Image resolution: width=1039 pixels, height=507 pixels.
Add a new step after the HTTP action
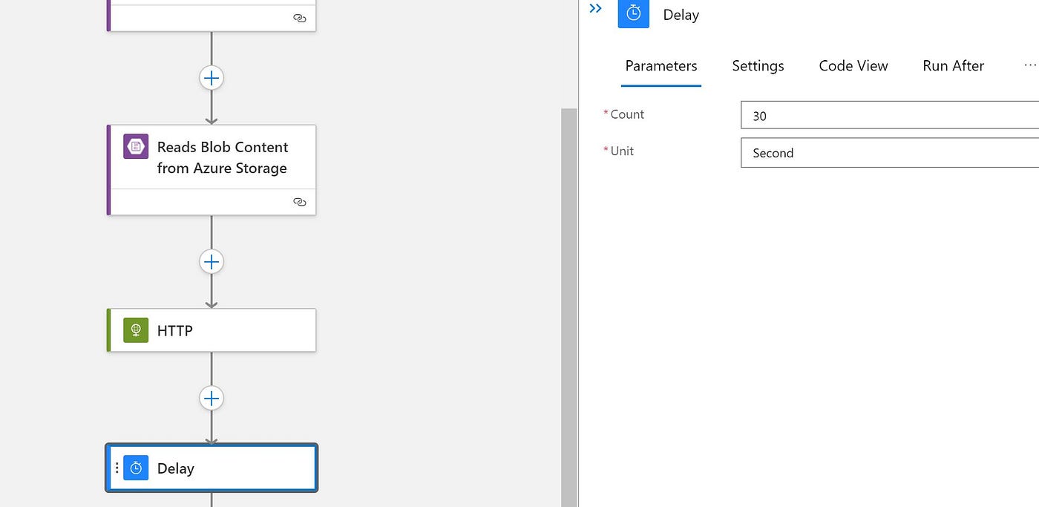(212, 398)
